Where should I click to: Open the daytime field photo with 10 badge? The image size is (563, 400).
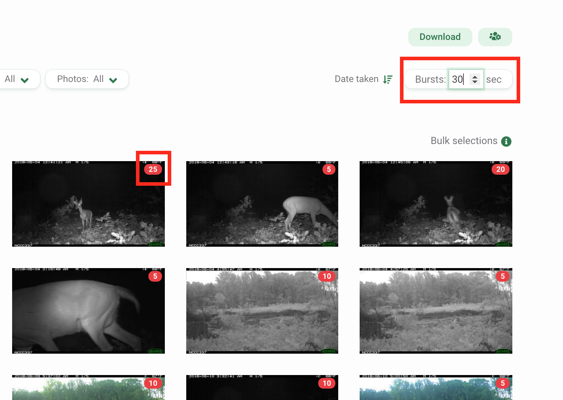(262, 311)
